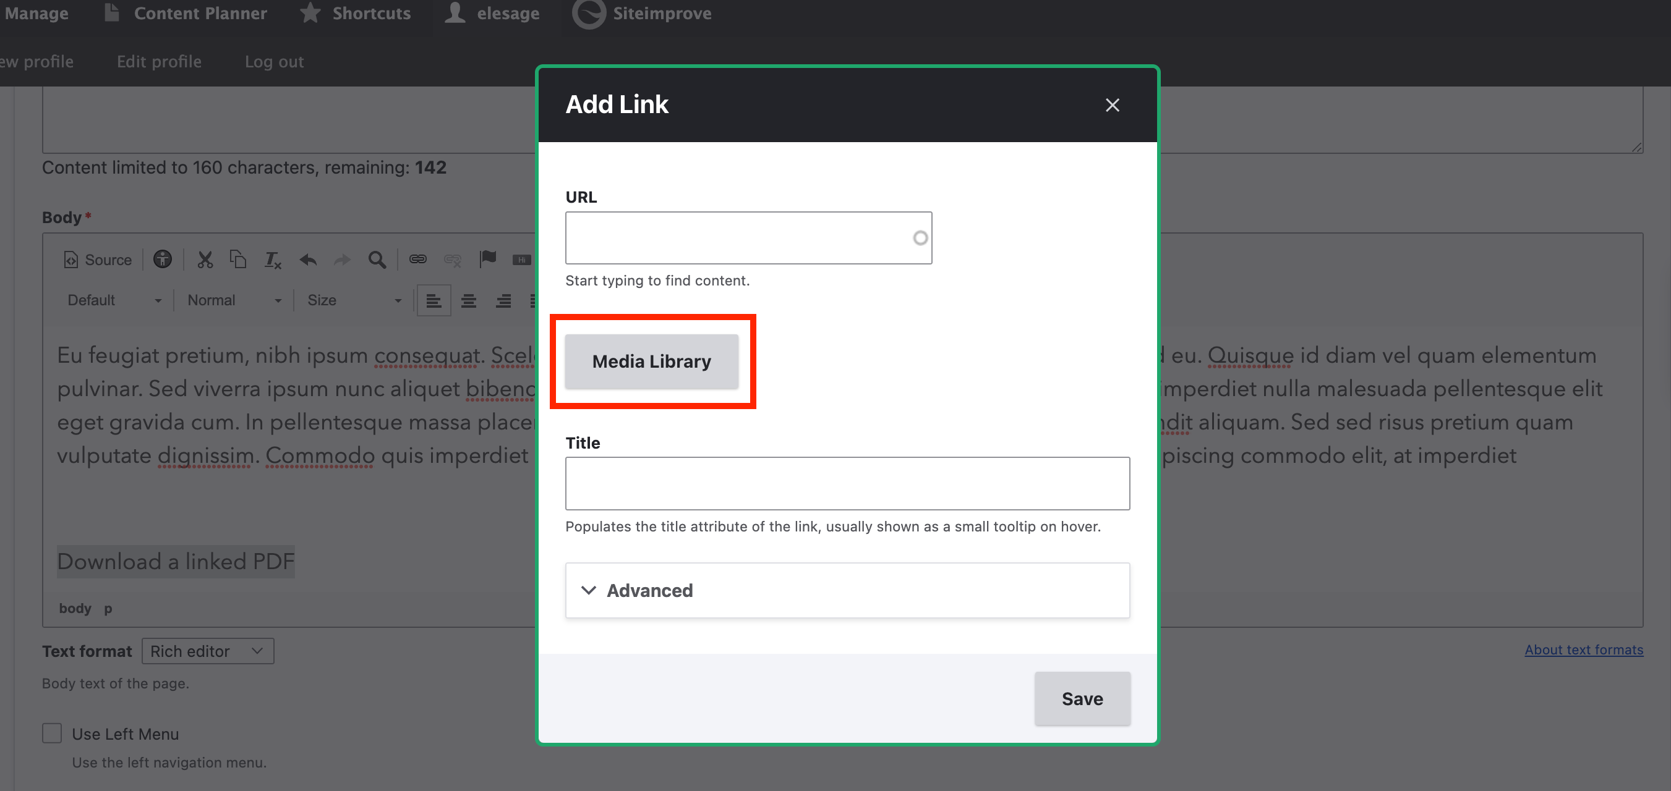The width and height of the screenshot is (1671, 791).
Task: Click the Undo arrow icon
Action: point(308,260)
